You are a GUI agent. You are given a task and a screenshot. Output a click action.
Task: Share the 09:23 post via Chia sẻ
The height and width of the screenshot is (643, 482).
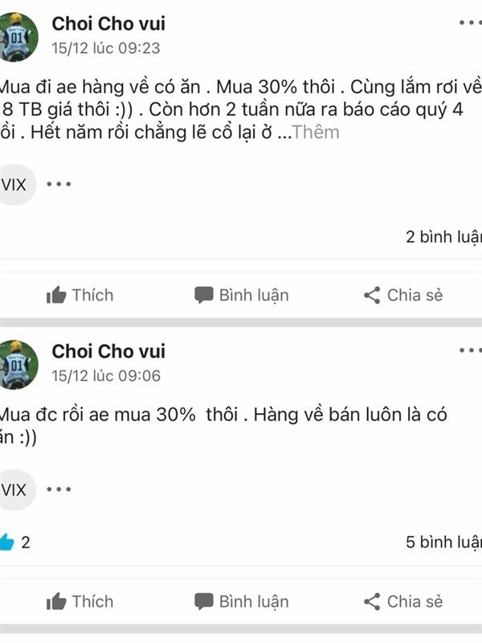(403, 295)
